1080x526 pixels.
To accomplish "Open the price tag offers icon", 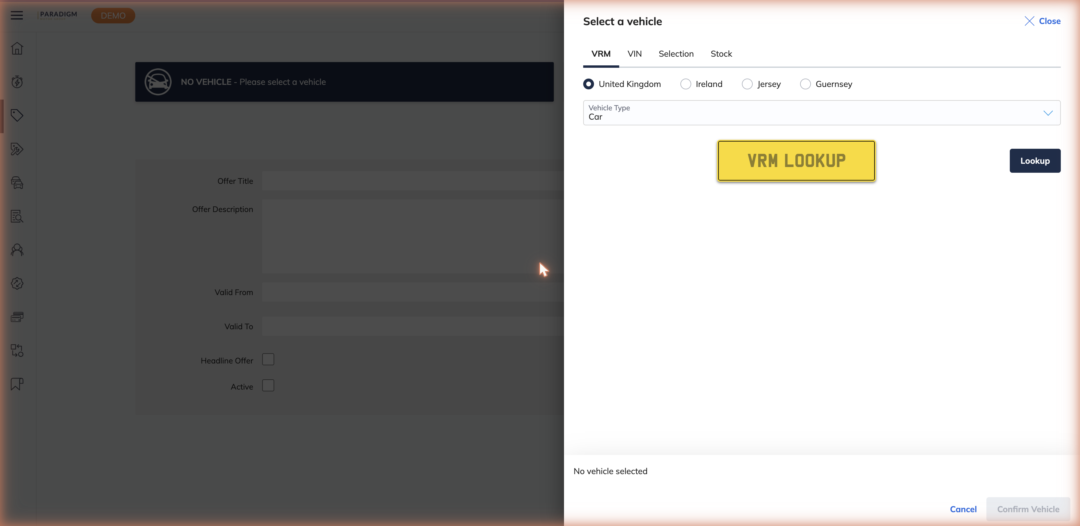I will (x=17, y=115).
